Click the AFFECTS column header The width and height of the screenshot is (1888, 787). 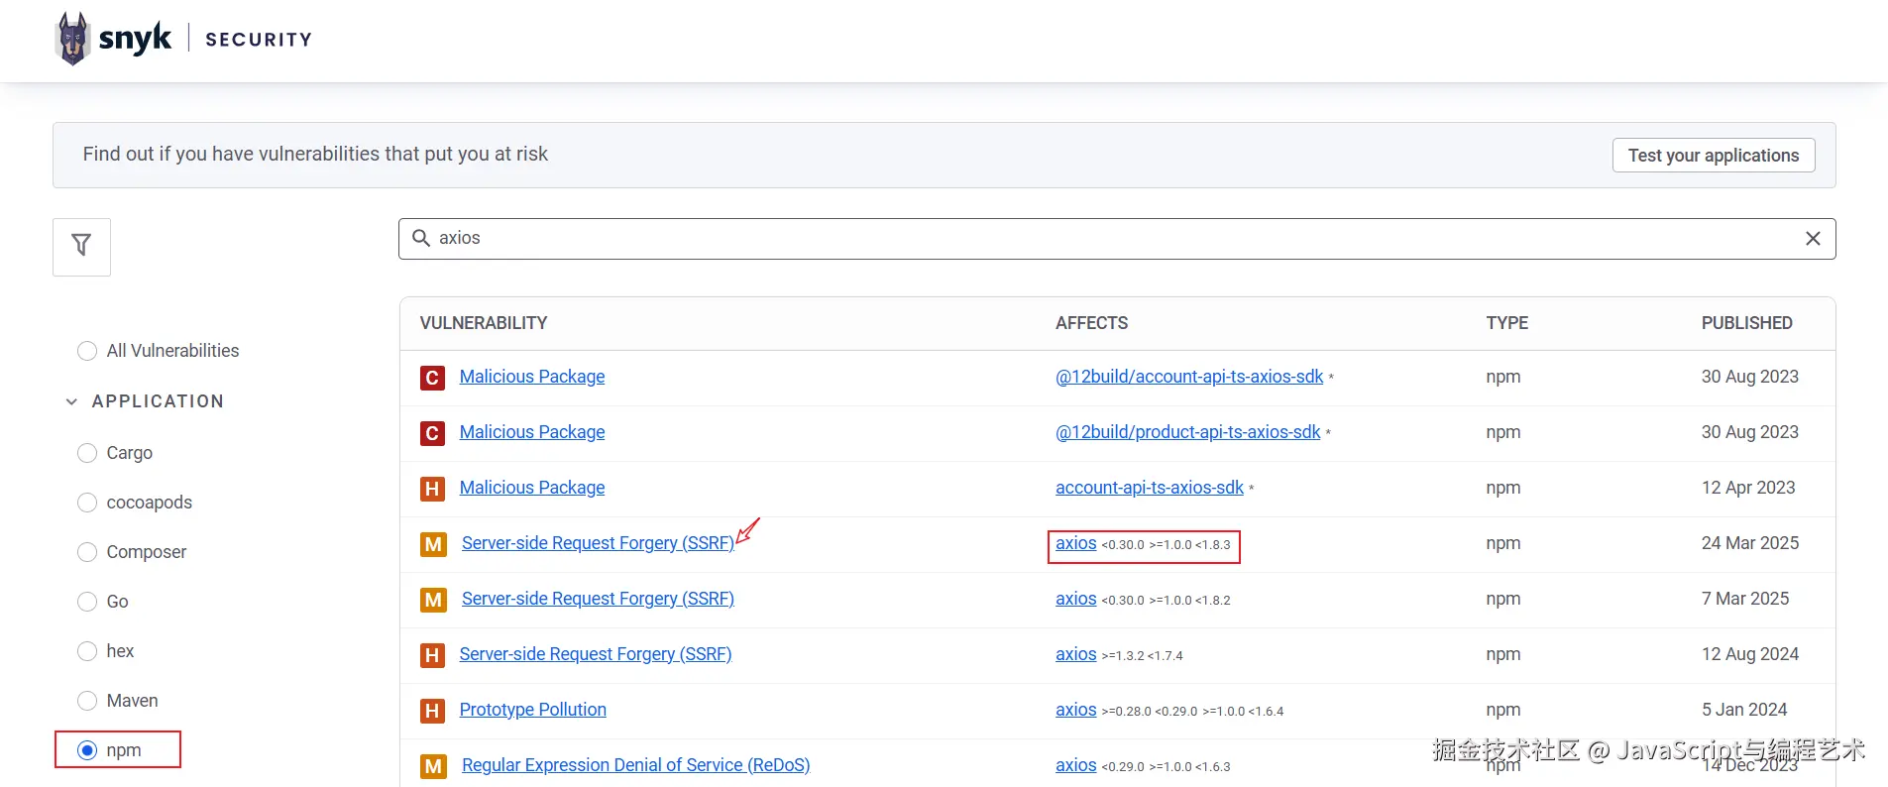coord(1092,323)
